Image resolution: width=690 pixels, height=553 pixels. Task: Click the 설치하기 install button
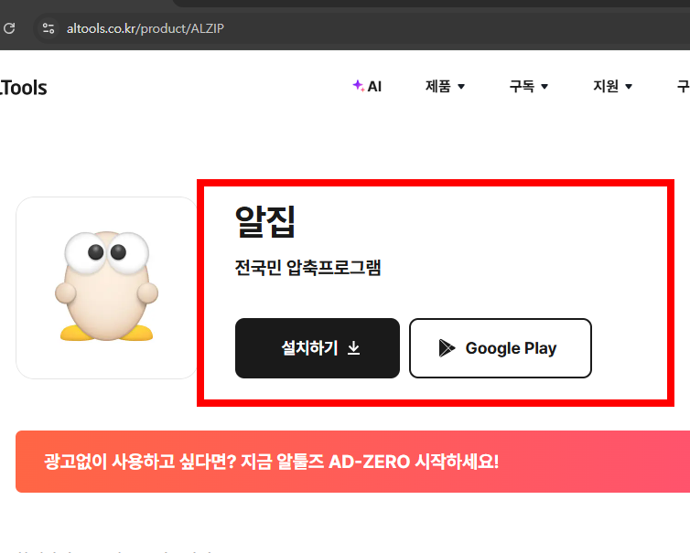tap(318, 348)
